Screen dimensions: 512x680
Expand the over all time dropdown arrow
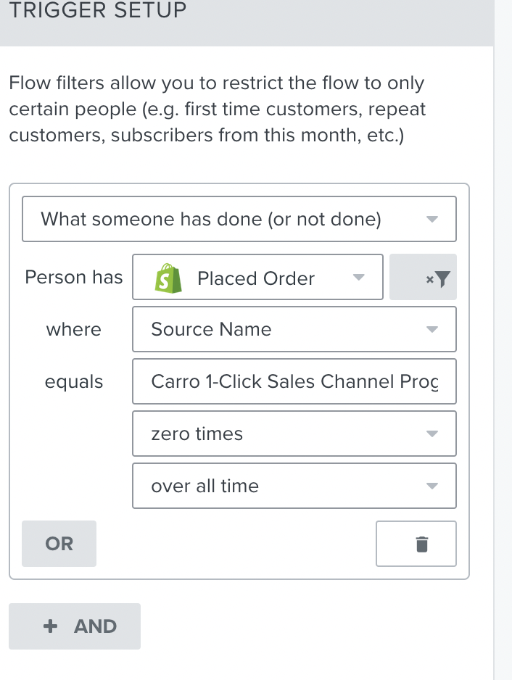point(432,486)
